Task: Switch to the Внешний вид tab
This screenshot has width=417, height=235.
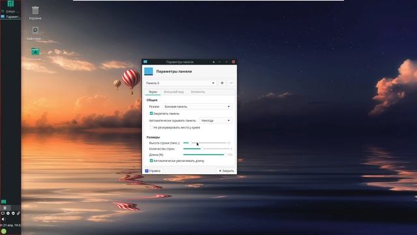Action: [x=174, y=92]
